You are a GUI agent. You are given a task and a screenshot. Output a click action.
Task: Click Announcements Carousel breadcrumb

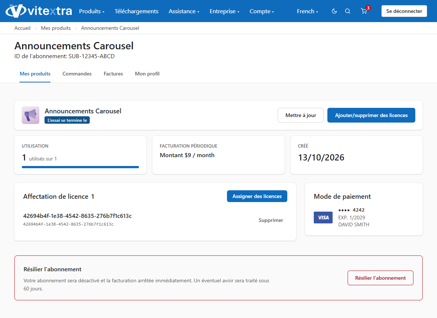pyautogui.click(x=110, y=28)
